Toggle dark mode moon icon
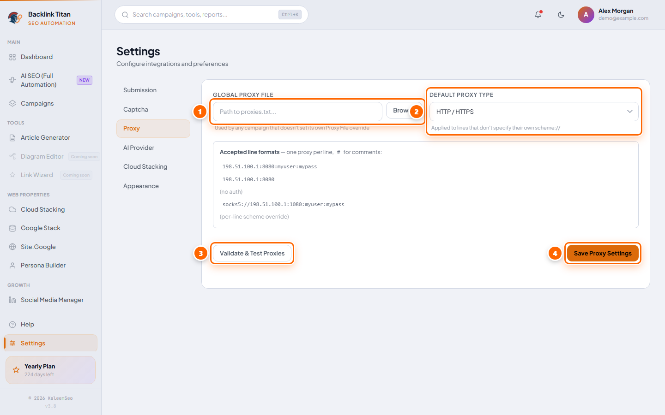Screen dimensions: 665x415 [x=561, y=15]
